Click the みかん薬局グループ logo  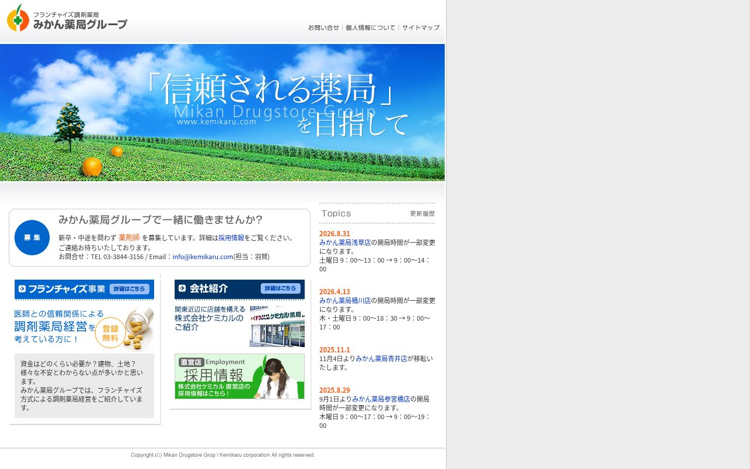click(x=67, y=18)
